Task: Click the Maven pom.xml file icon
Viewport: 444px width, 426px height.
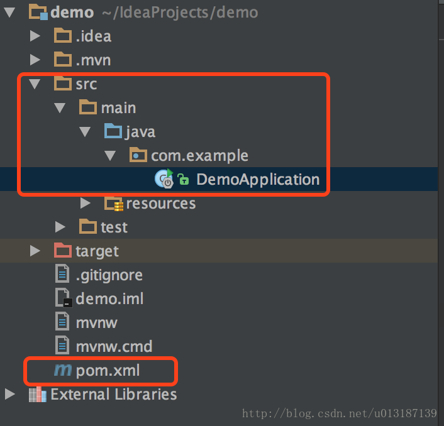Action: click(x=63, y=370)
